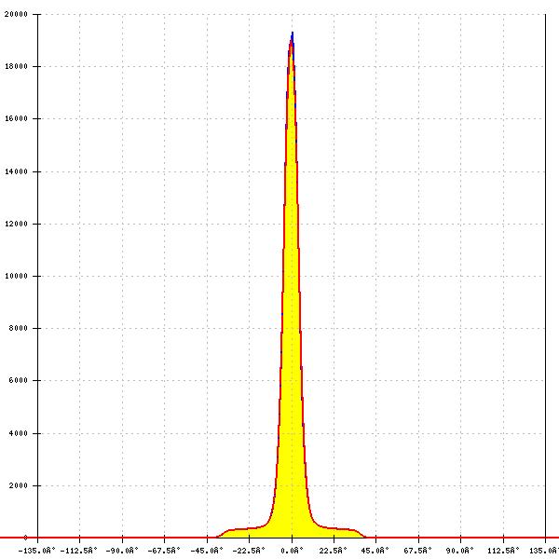Click the 4000 y-axis label
559x559 pixels.
click(19, 433)
